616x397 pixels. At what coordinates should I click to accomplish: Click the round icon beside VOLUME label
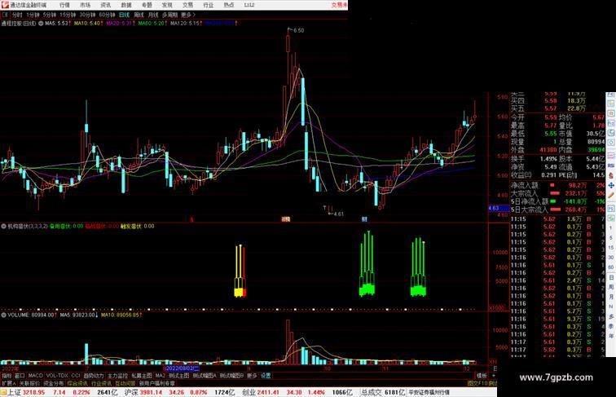(3, 315)
